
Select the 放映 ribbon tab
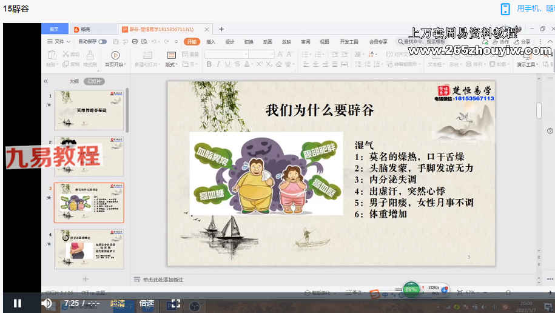(x=286, y=41)
